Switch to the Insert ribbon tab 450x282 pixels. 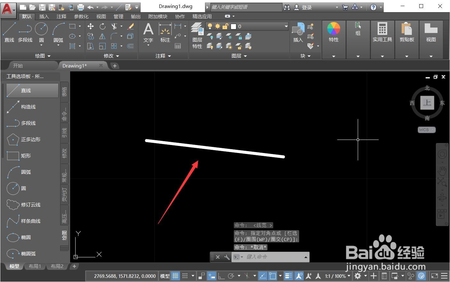pyautogui.click(x=44, y=16)
